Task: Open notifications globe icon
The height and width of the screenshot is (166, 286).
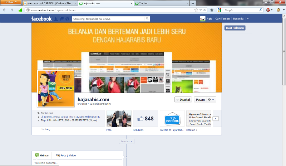Action: coord(67,19)
